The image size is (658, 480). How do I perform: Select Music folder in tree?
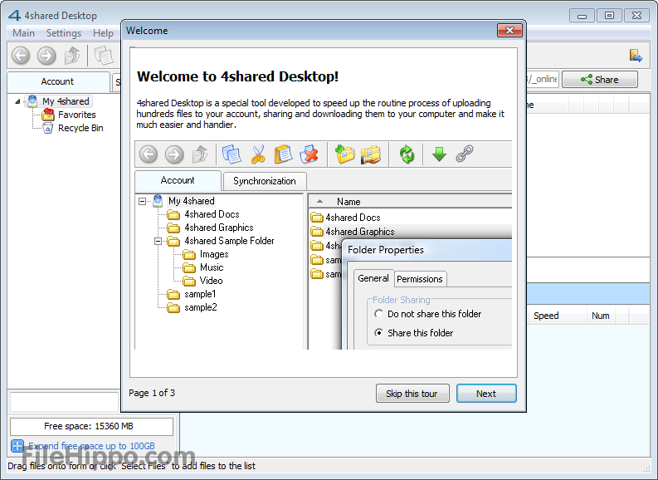(x=212, y=267)
